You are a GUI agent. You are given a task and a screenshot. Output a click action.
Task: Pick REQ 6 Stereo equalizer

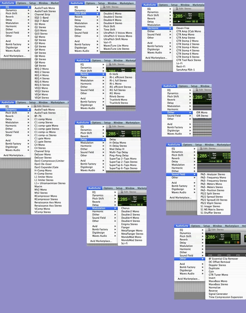click(42, 85)
